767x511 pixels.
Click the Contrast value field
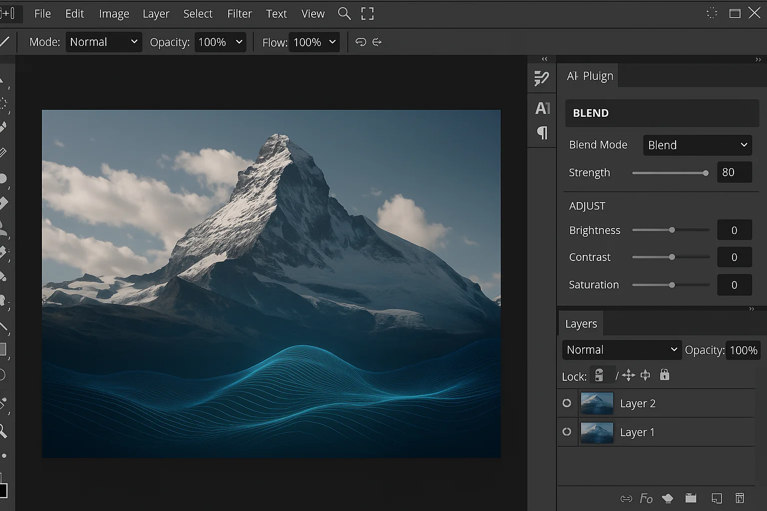[735, 257]
